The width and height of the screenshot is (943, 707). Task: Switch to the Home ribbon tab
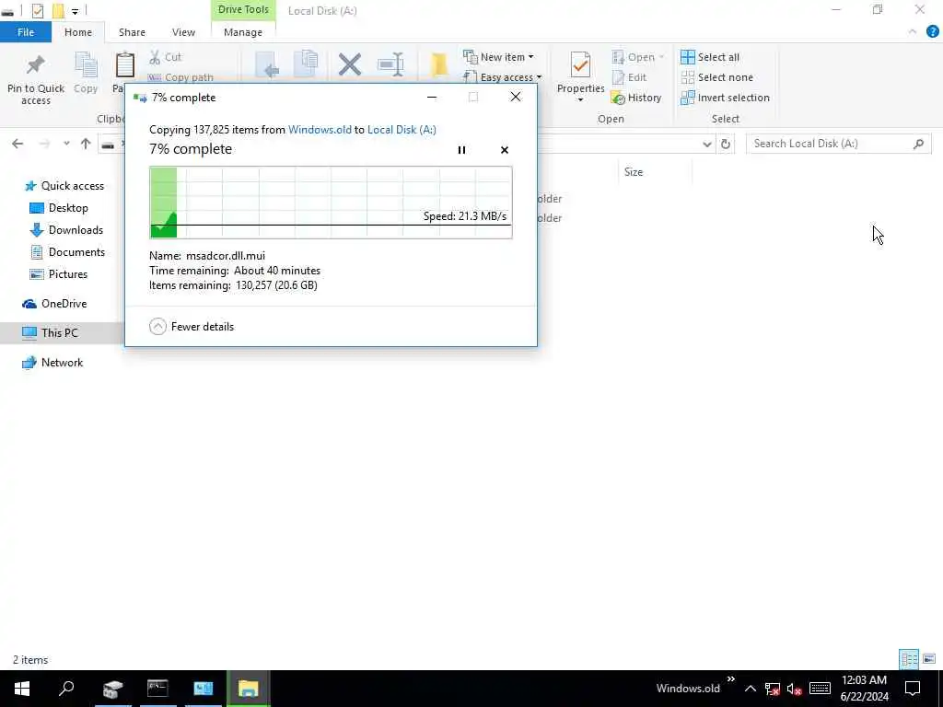[78, 32]
